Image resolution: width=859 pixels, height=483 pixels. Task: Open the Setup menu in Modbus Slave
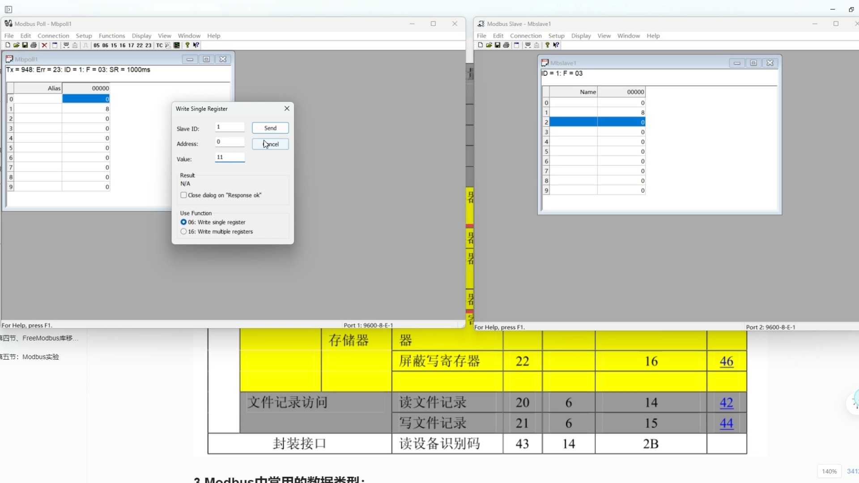[556, 36]
